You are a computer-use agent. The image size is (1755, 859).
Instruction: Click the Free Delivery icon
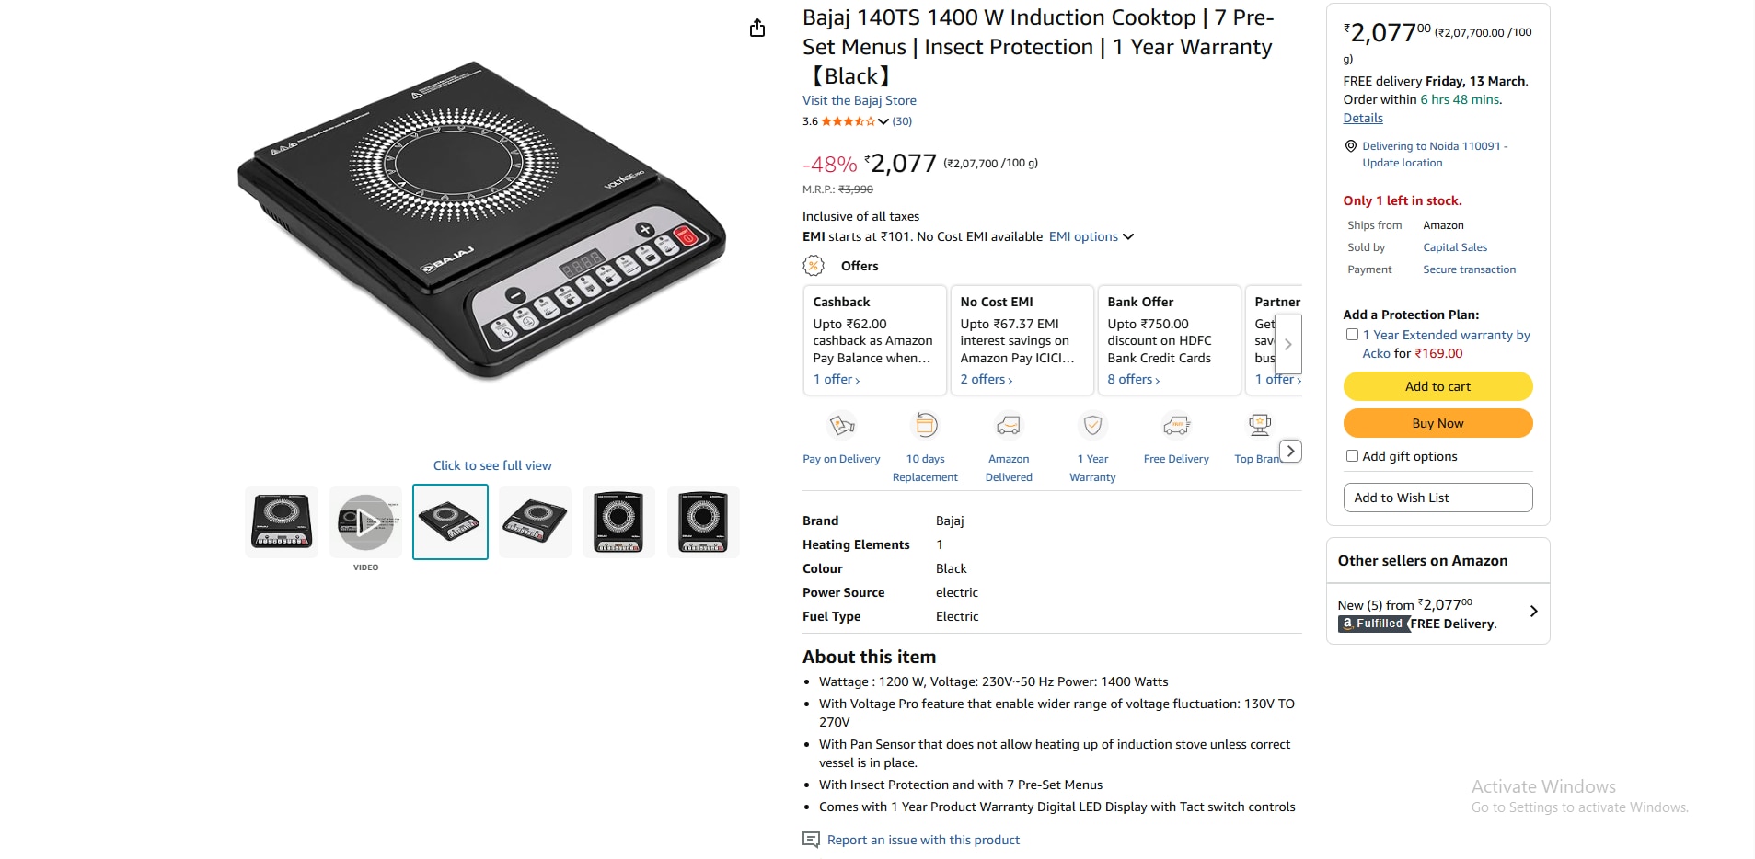tap(1176, 426)
